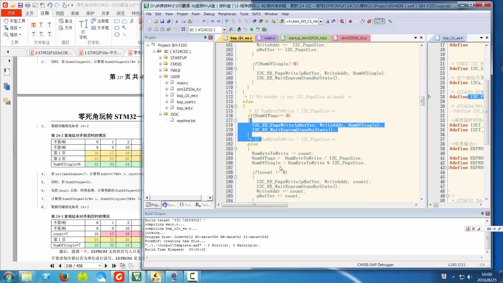Open the SVCS menu

(256, 14)
